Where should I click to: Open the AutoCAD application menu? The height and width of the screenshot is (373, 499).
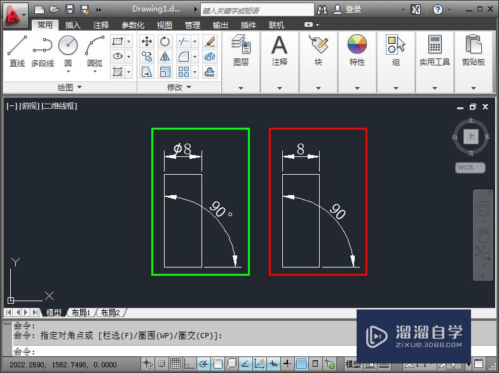[15, 15]
